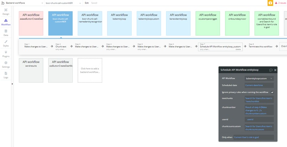Open the API Workflow bzbentityloopcustom dropdown
The height and width of the screenshot is (147, 287).
(259, 79)
